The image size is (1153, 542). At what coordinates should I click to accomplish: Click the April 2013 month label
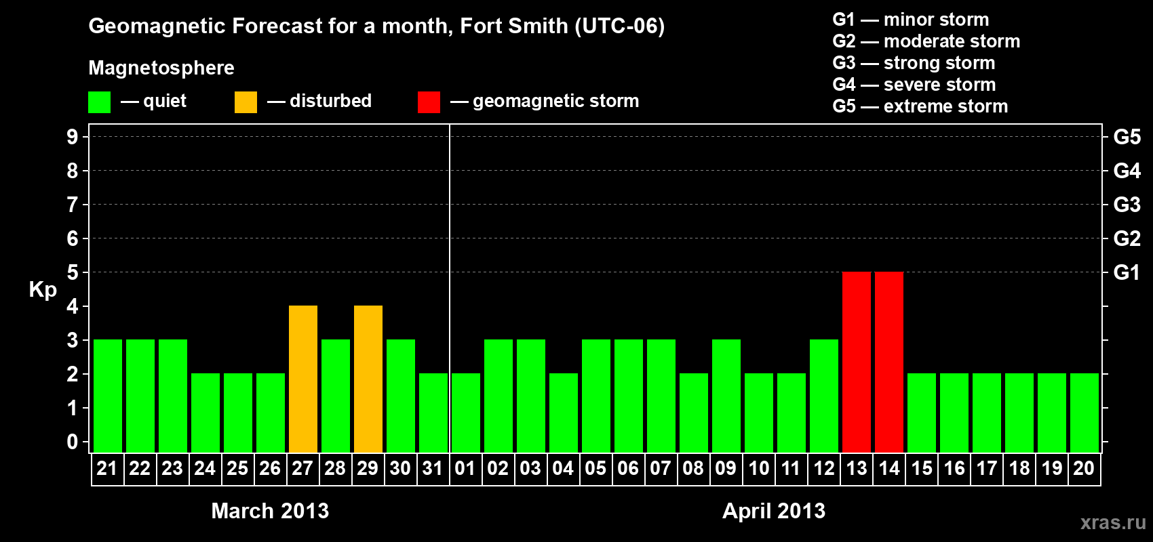tap(774, 511)
